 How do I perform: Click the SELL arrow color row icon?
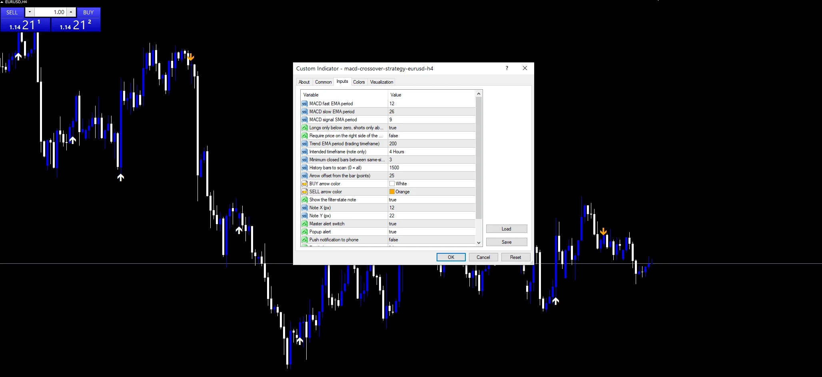(305, 192)
